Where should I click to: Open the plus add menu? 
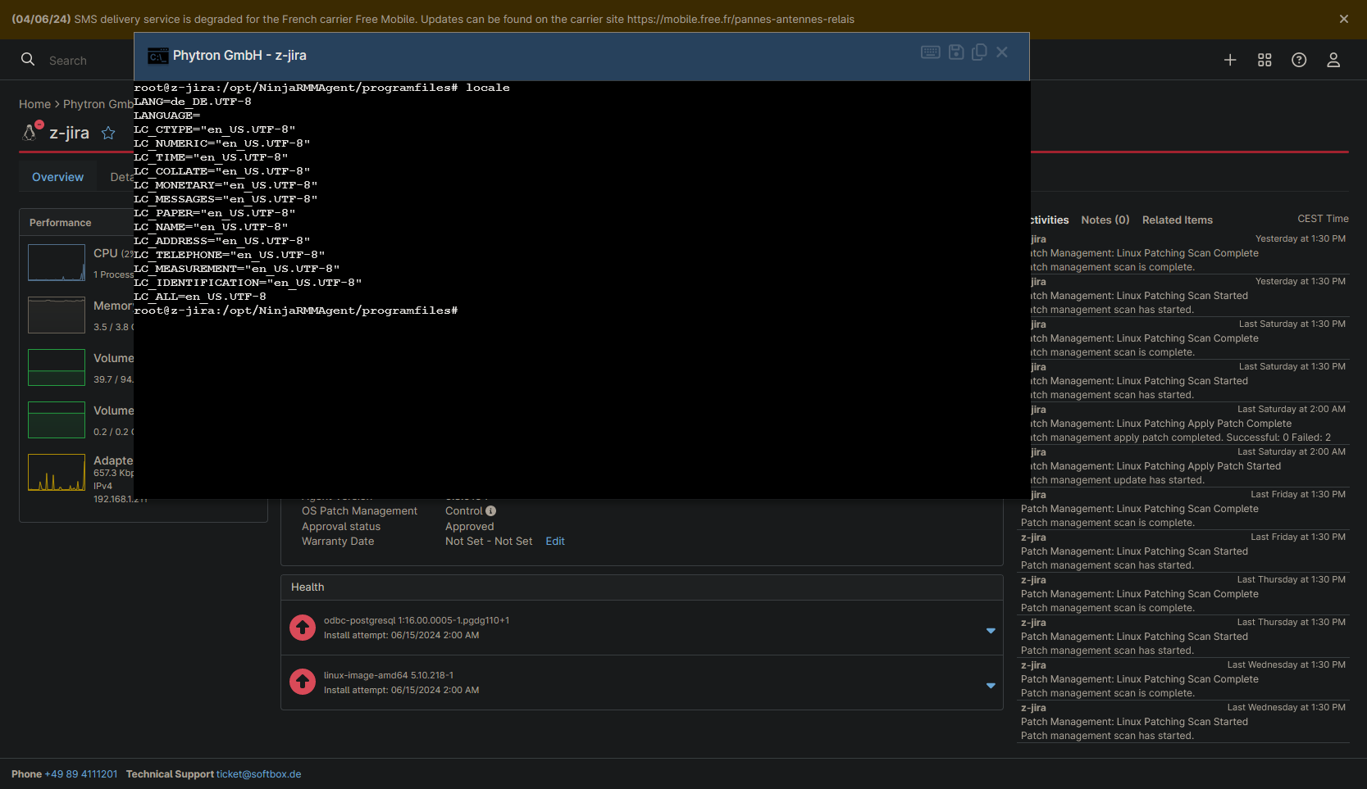(x=1230, y=60)
